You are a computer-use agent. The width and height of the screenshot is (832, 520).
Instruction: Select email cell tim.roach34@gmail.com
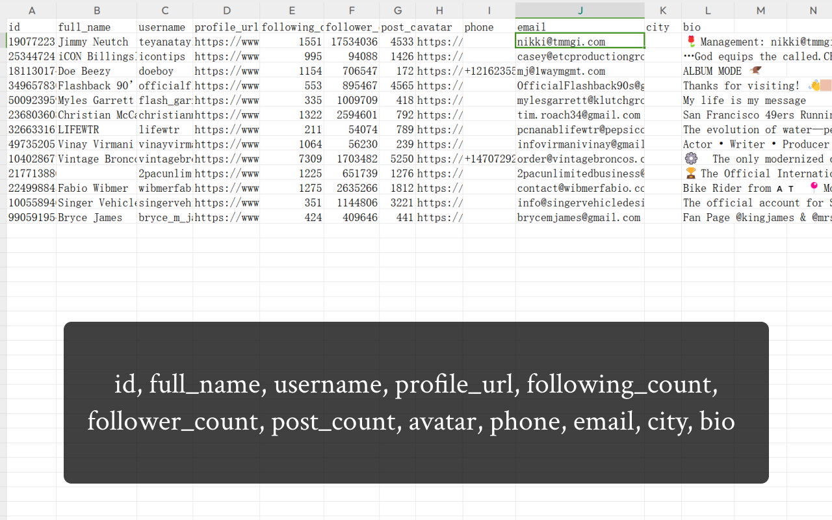coord(580,115)
